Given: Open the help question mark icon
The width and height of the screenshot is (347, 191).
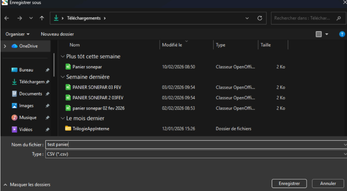Looking at the screenshot, I should [342, 34].
